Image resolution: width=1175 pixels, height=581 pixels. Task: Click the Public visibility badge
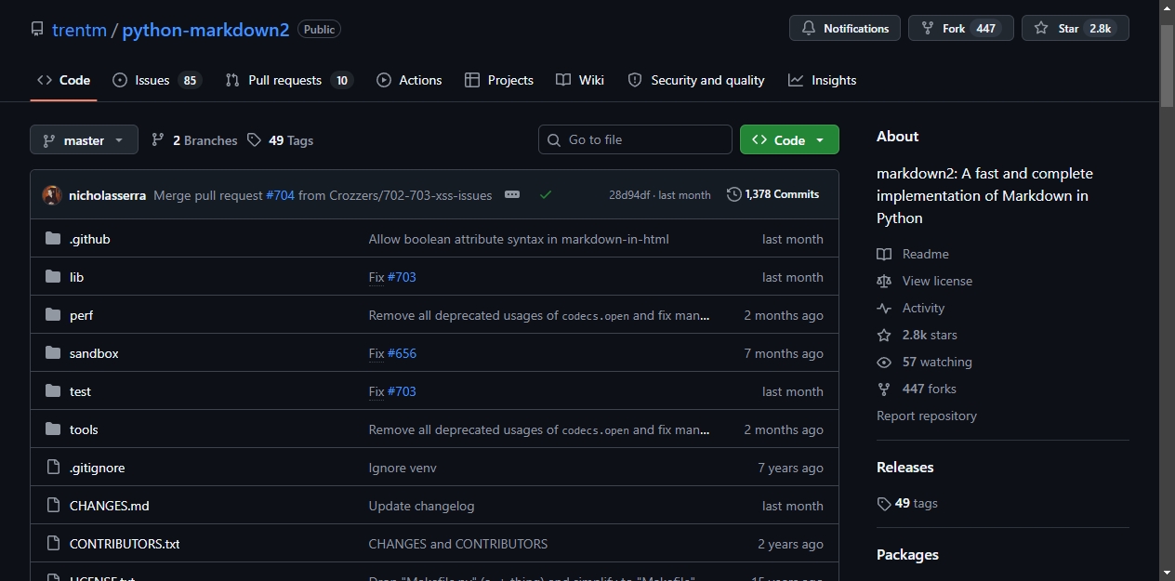click(319, 30)
